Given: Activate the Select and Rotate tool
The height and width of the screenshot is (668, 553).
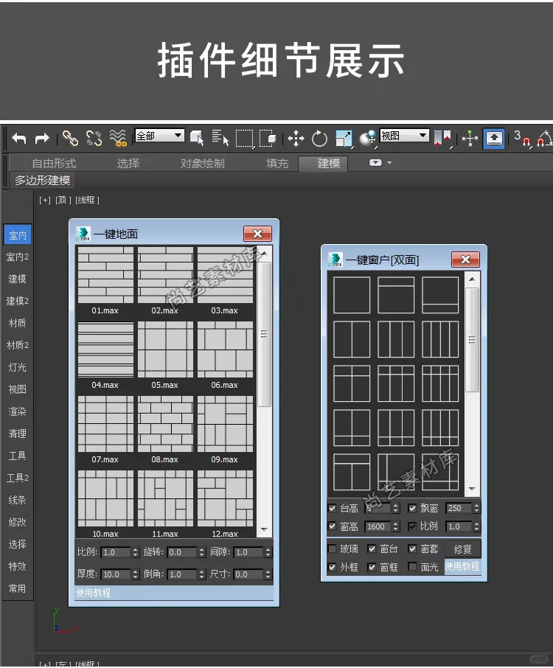Looking at the screenshot, I should (319, 139).
